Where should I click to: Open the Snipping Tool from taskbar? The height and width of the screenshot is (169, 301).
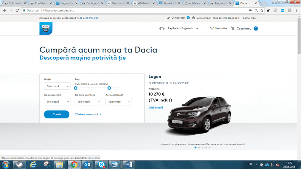46,165
